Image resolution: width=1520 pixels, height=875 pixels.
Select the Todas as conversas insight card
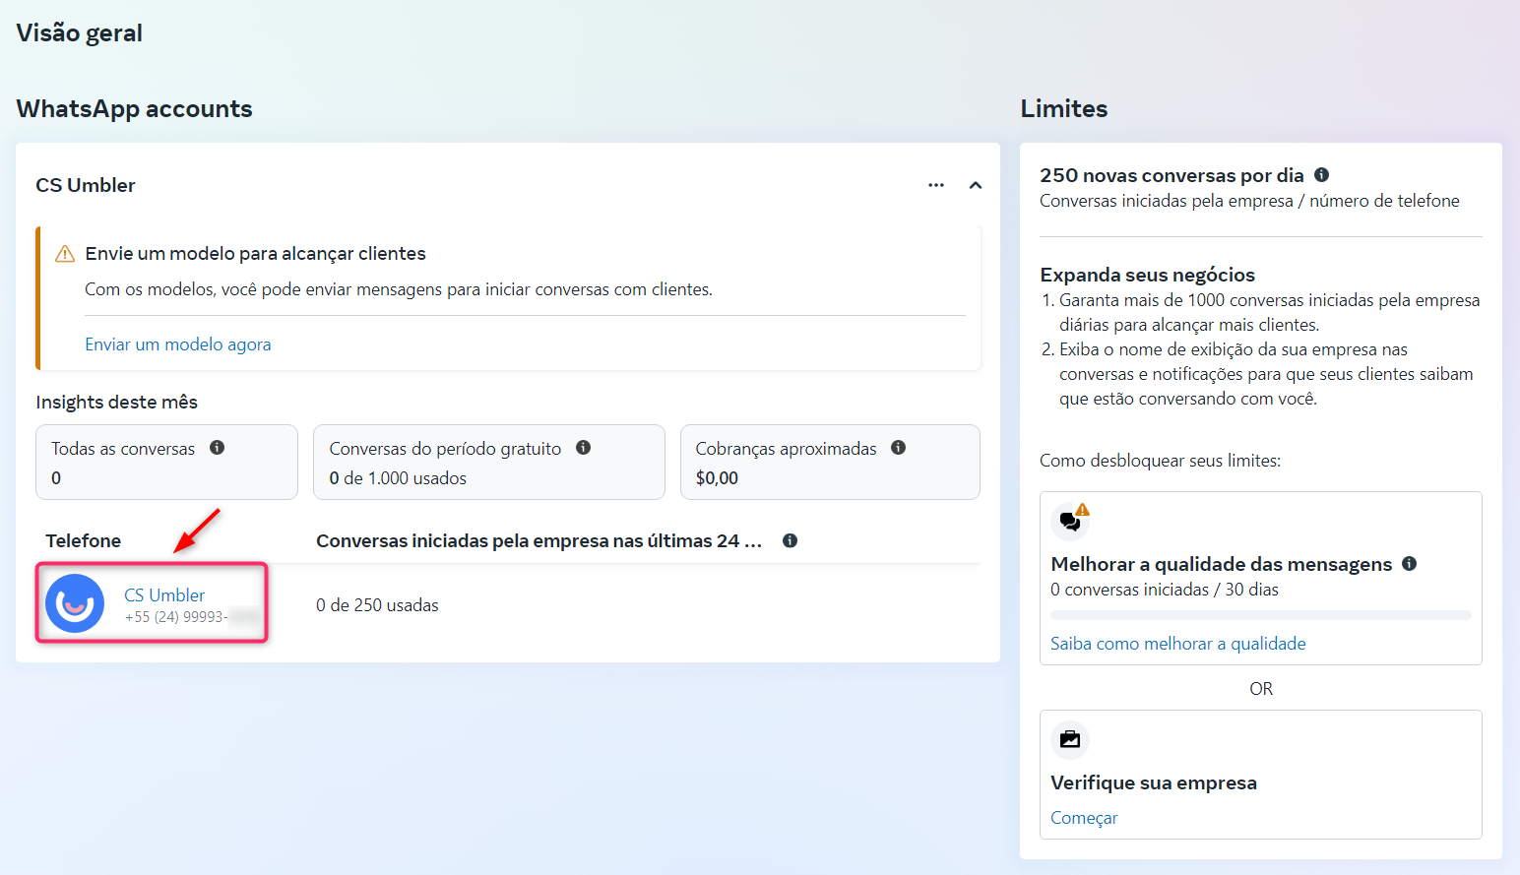click(x=166, y=463)
